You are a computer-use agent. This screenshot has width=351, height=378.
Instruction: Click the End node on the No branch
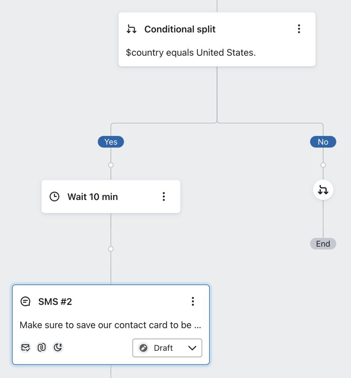(323, 244)
